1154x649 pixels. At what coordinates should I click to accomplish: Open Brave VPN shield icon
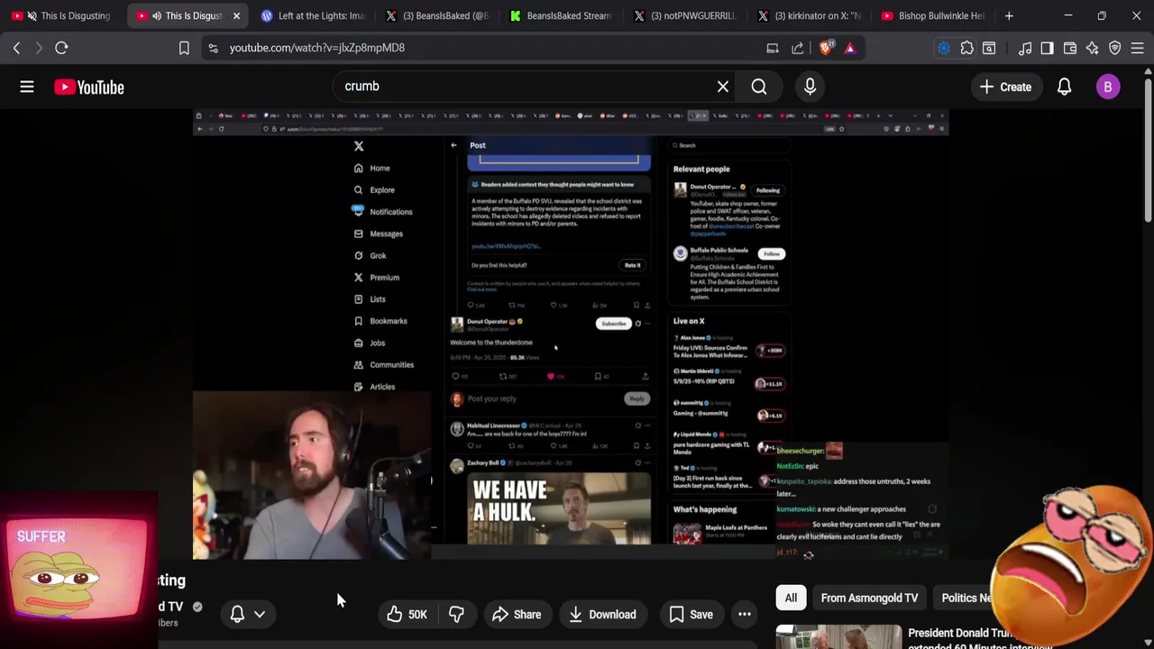tap(1115, 48)
